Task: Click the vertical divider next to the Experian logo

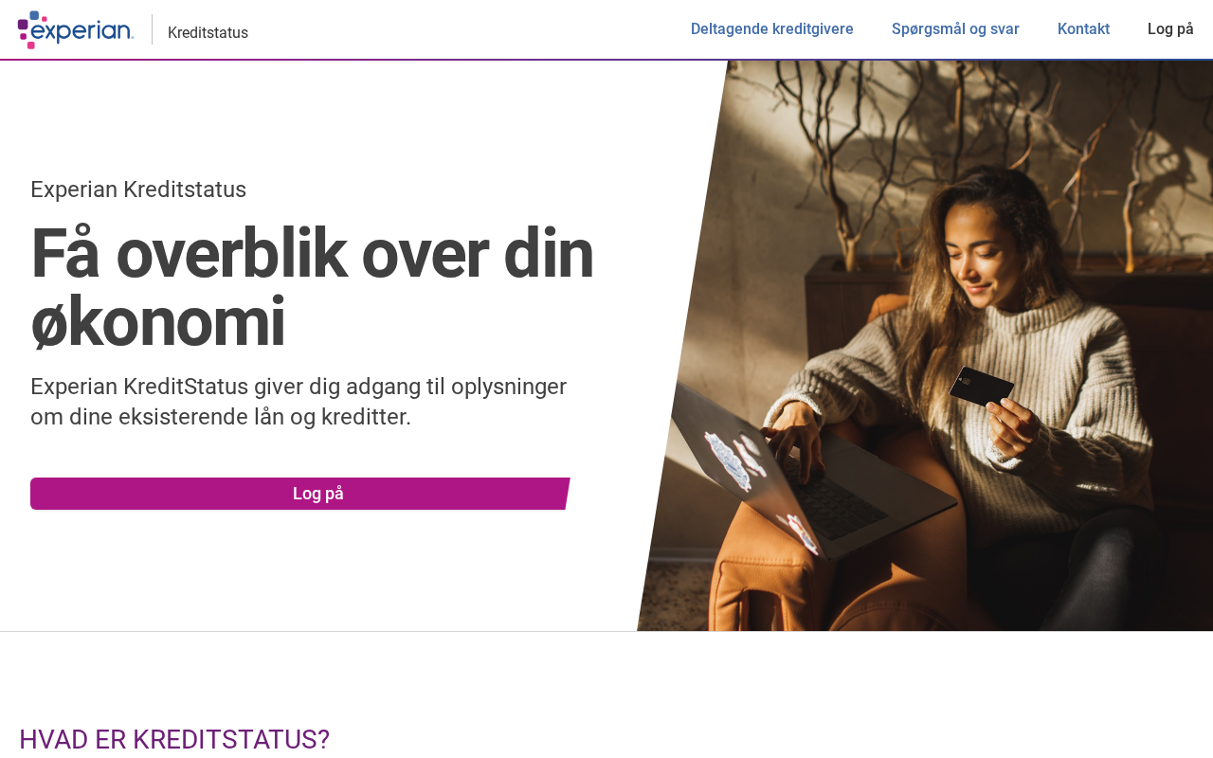Action: pos(152,29)
